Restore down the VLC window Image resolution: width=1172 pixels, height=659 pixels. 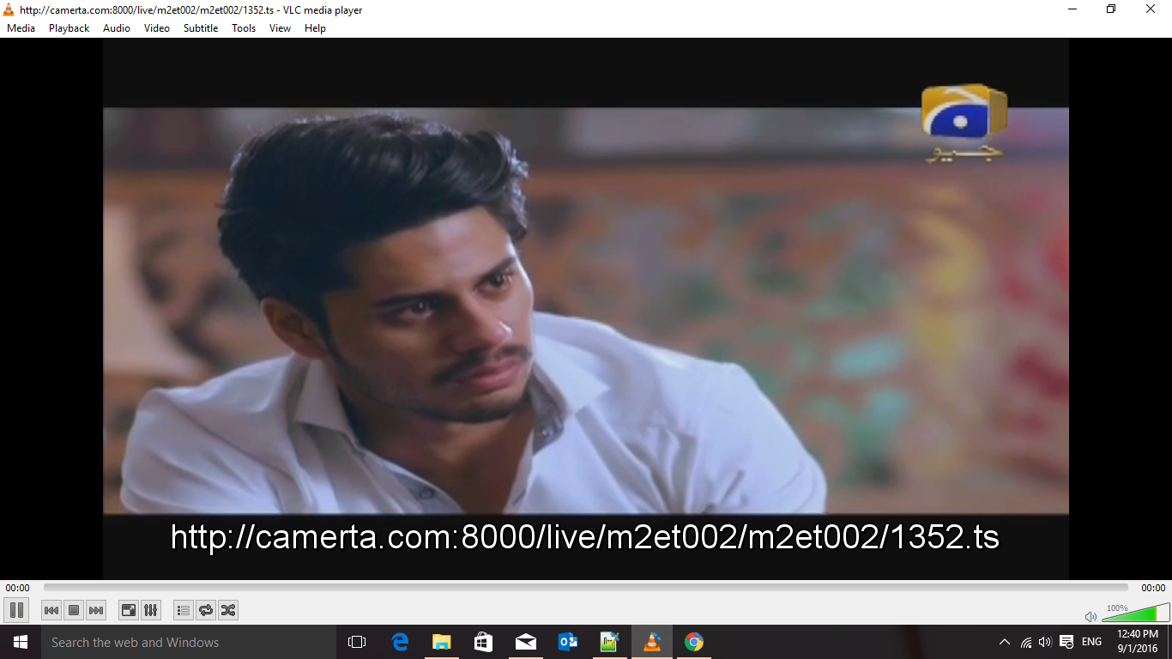coord(1111,9)
